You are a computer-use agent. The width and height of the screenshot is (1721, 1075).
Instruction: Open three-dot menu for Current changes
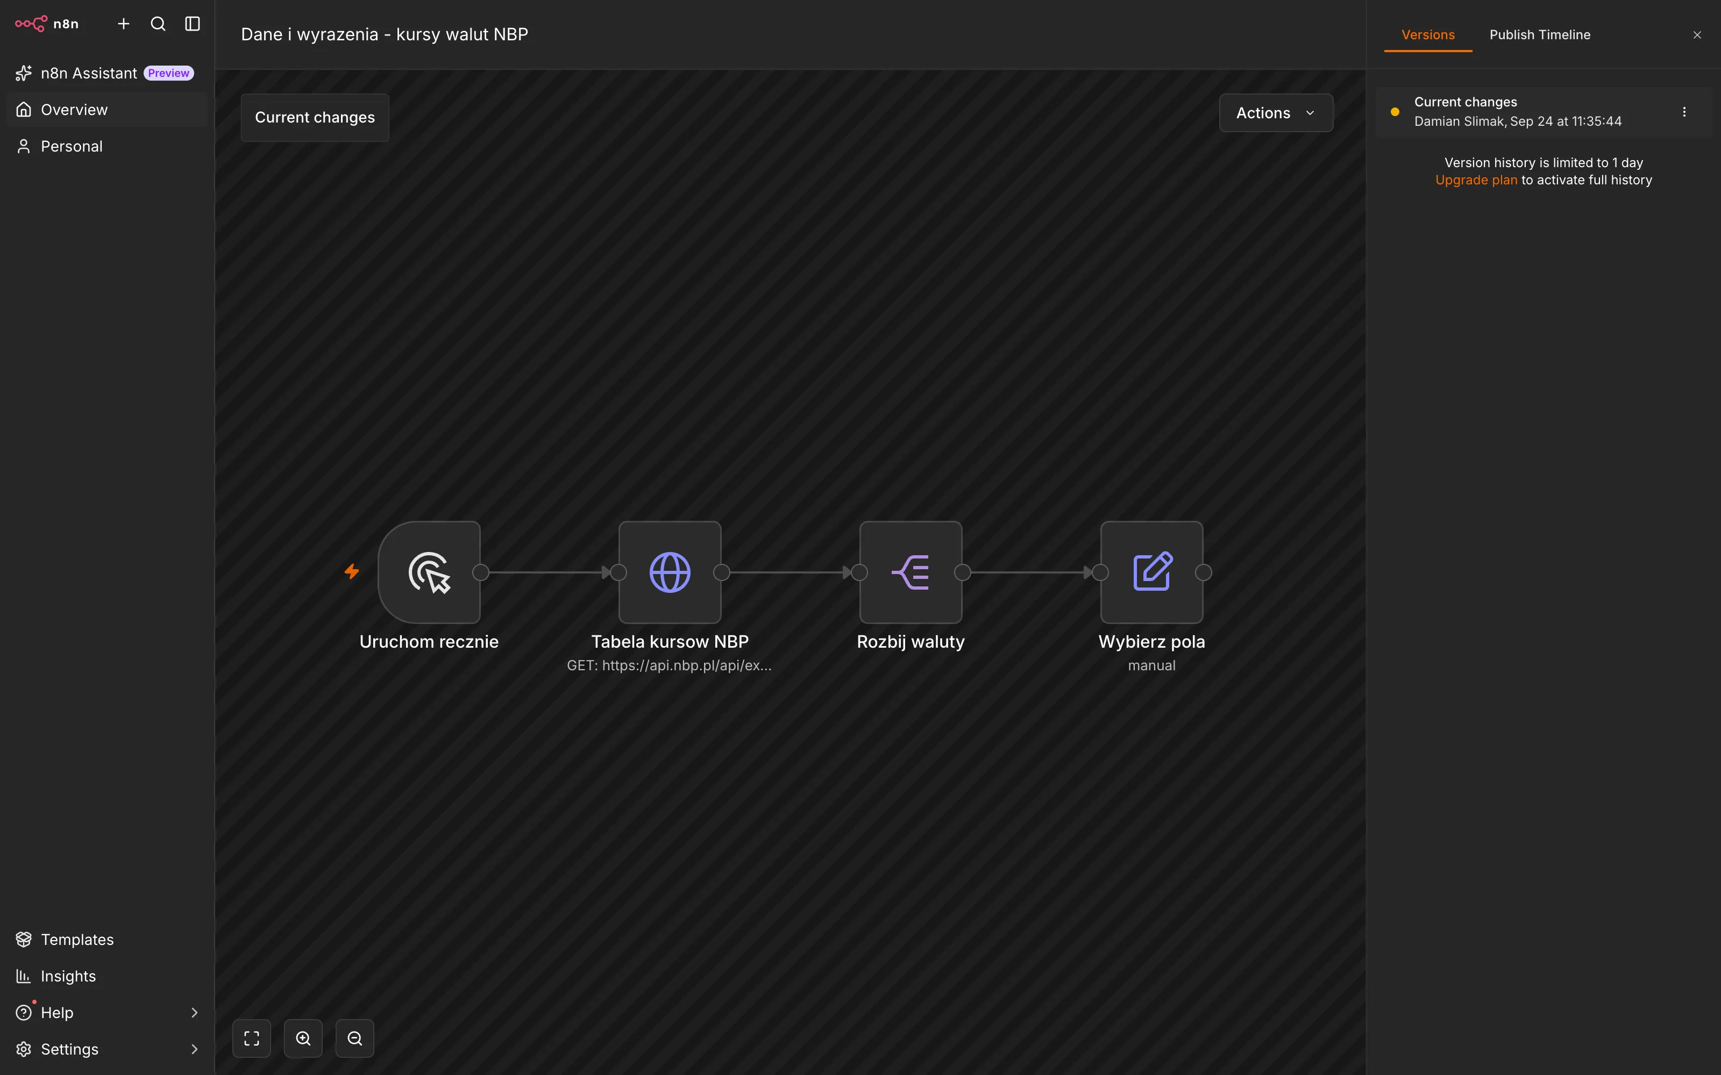point(1684,112)
